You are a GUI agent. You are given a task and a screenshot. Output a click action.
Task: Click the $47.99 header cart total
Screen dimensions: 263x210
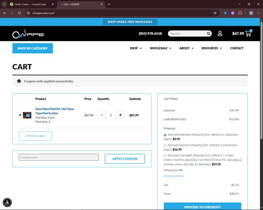point(238,34)
